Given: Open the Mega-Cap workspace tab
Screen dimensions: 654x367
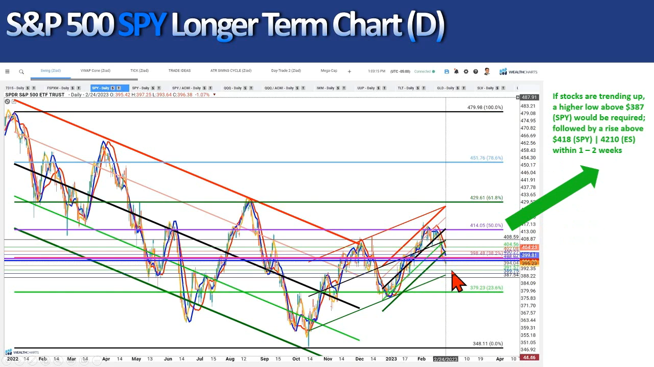Looking at the screenshot, I should coord(329,71).
